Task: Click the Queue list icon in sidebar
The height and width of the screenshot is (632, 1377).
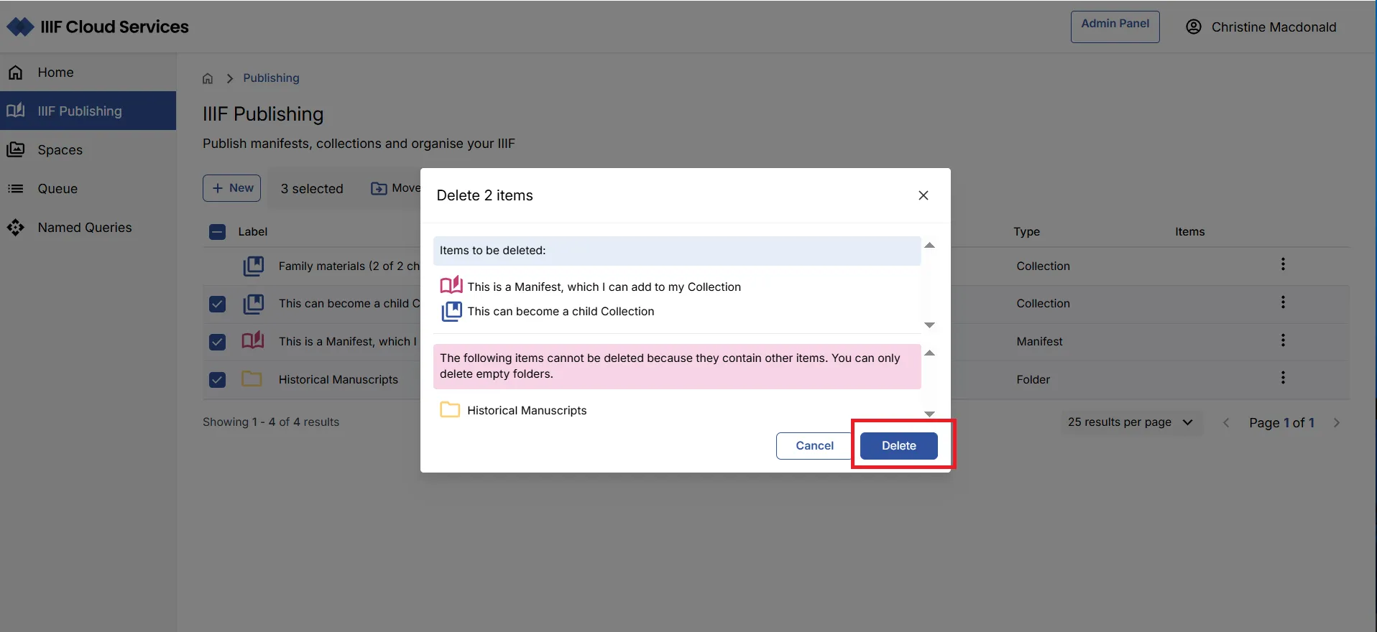Action: click(x=16, y=188)
